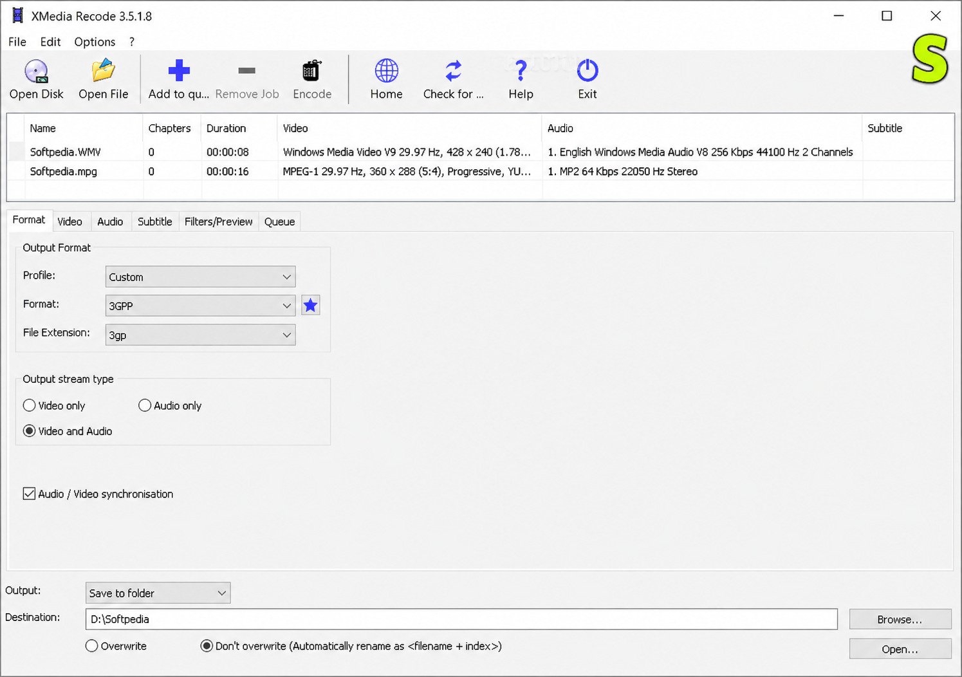
Task: Select the Softpedia.WMV file row
Action: 480,152
